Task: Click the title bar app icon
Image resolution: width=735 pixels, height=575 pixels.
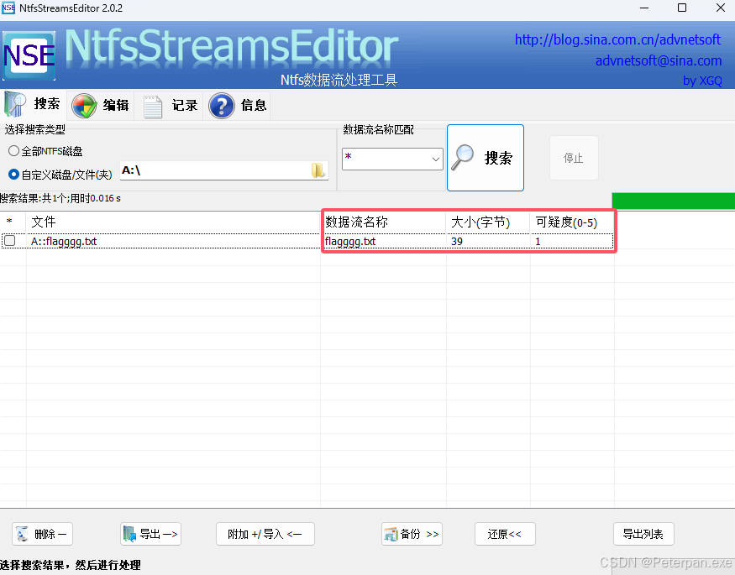Action: click(x=8, y=8)
